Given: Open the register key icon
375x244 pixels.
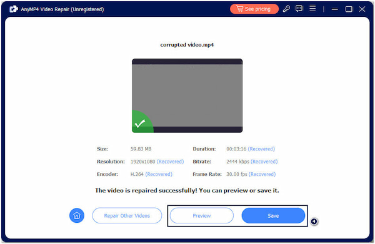Looking at the screenshot, I should click(286, 9).
